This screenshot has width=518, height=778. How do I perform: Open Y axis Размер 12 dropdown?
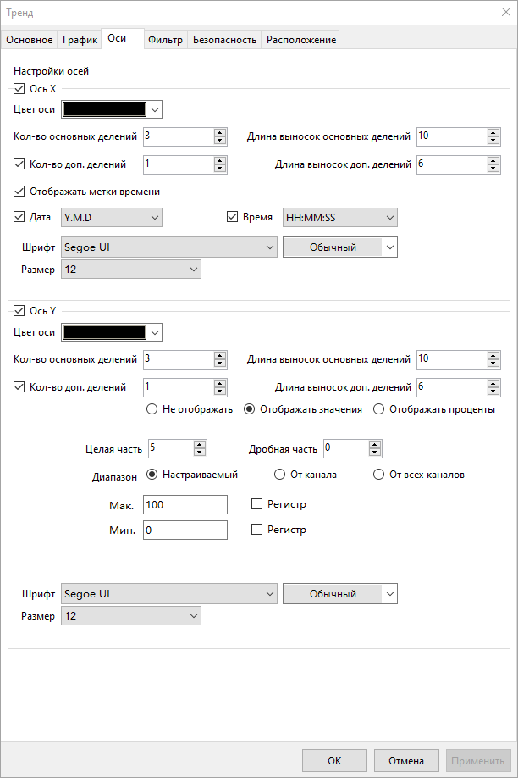tap(131, 616)
